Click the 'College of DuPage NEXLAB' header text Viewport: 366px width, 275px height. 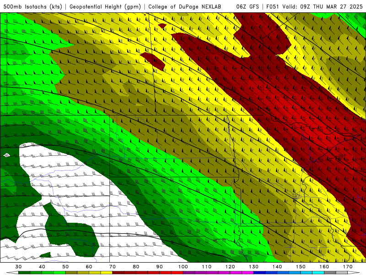pyautogui.click(x=185, y=7)
